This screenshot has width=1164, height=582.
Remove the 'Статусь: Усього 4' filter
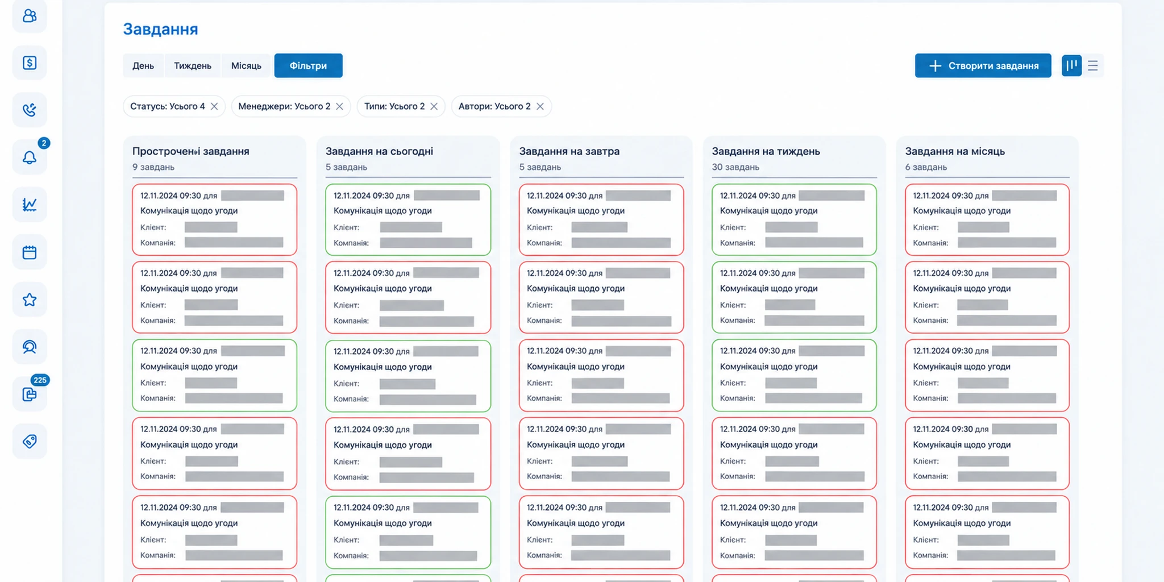coord(214,106)
